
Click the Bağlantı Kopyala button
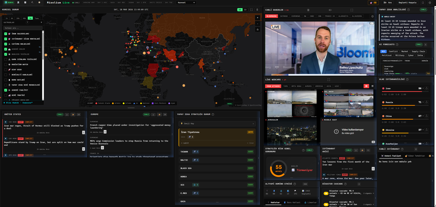pyautogui.click(x=407, y=3)
